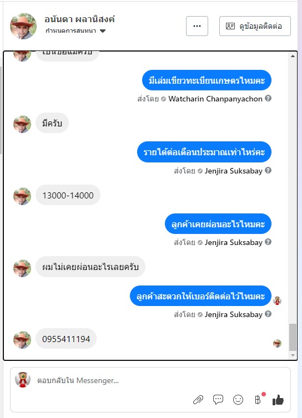Click the ดูข้อมูลติดต่อ contact info button
Screen dimensions: 302x418
tap(255, 26)
